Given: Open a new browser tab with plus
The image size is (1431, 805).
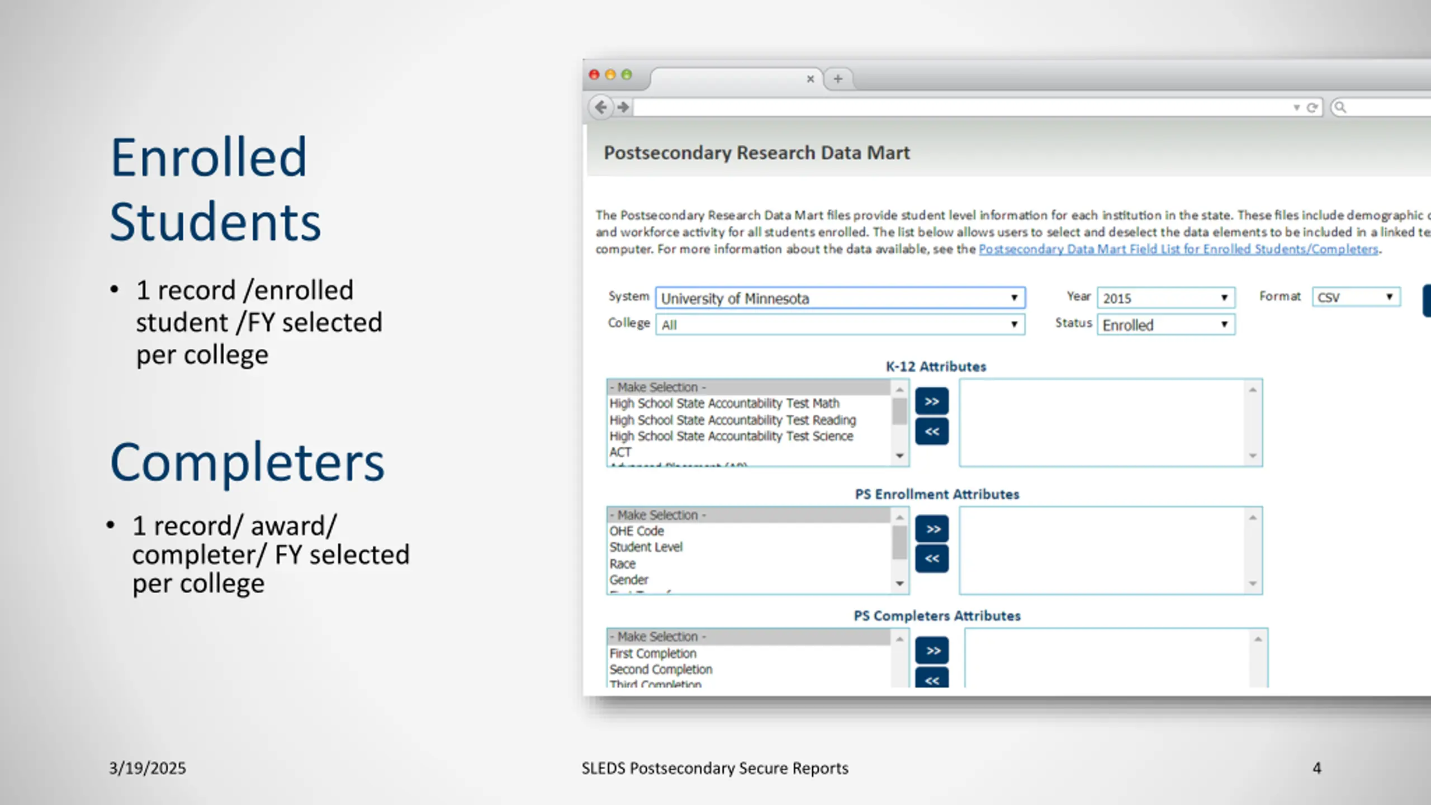Looking at the screenshot, I should [x=837, y=79].
